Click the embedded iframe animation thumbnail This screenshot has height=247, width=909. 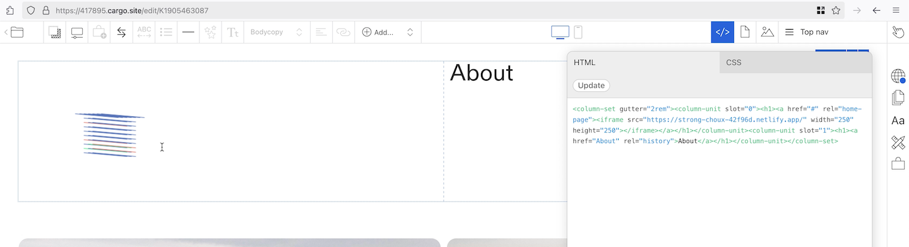tap(110, 135)
